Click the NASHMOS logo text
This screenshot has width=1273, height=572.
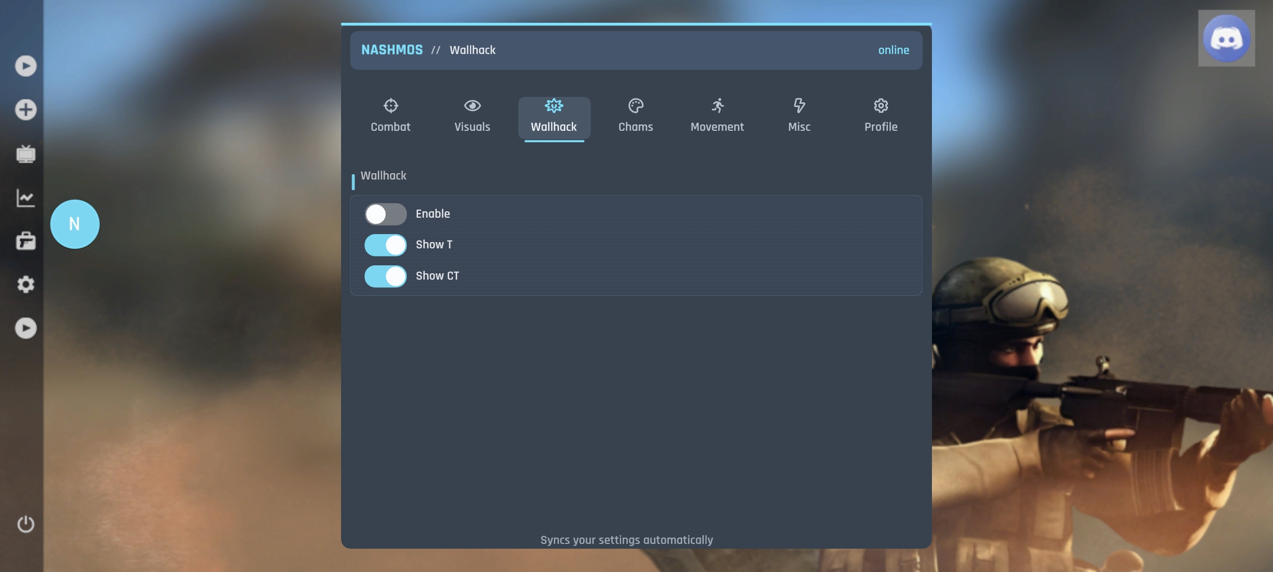coord(392,50)
